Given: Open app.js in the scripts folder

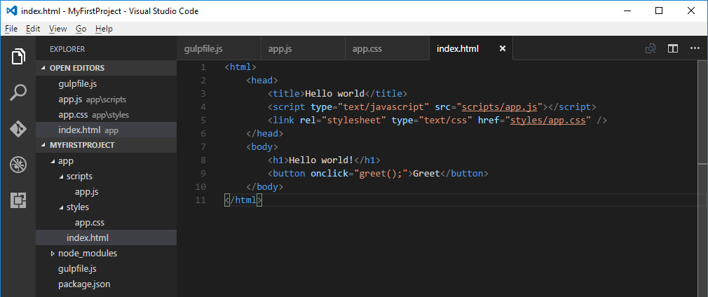Looking at the screenshot, I should pyautogui.click(x=106, y=192).
